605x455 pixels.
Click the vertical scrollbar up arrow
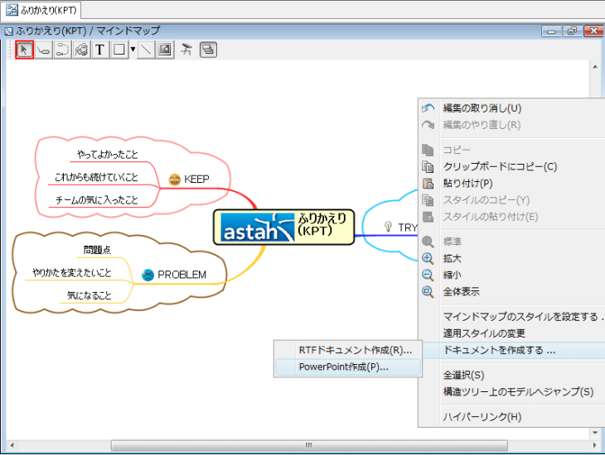[x=595, y=67]
